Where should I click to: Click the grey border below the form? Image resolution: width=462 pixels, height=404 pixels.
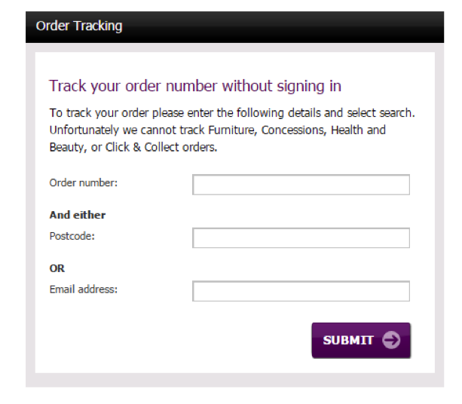click(x=234, y=380)
